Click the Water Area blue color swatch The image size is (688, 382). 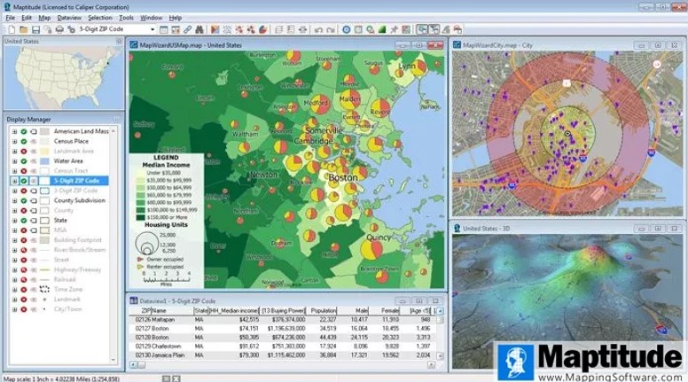pyautogui.click(x=44, y=161)
